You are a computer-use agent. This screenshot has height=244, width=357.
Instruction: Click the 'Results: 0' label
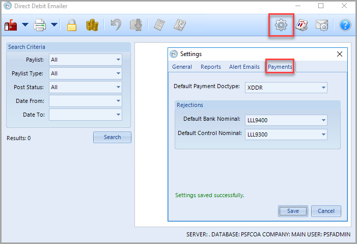click(19, 138)
